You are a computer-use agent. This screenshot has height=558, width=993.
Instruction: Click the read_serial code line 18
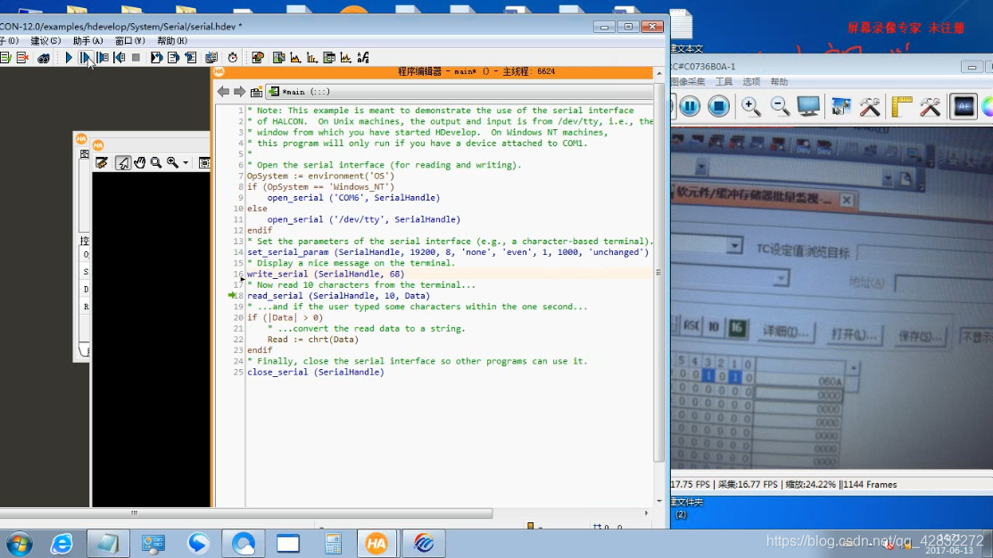[338, 295]
